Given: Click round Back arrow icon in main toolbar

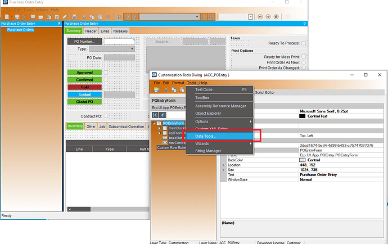Looking at the screenshot, I should (x=260, y=17).
